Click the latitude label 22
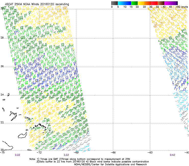This screenshot has width=189, height=166. click(2, 123)
